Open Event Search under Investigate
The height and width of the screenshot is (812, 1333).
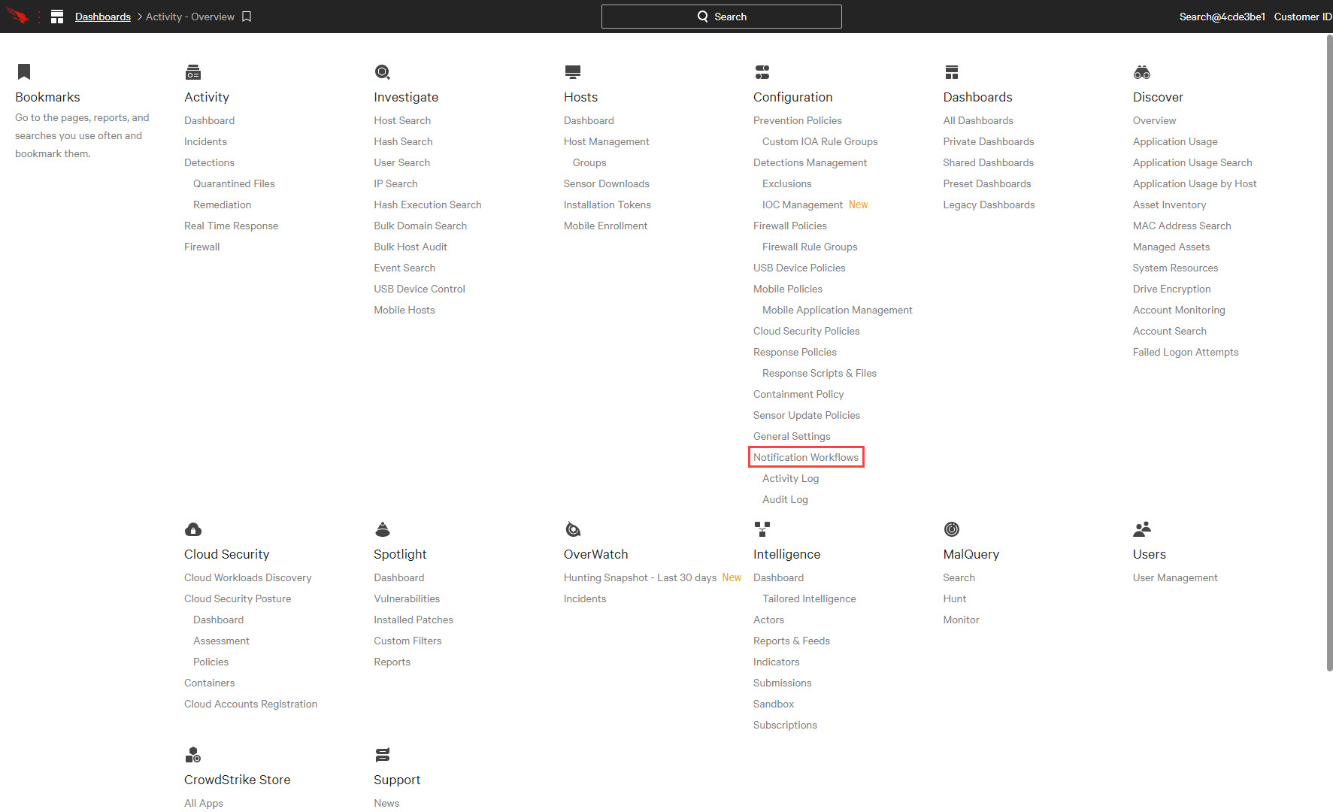404,268
